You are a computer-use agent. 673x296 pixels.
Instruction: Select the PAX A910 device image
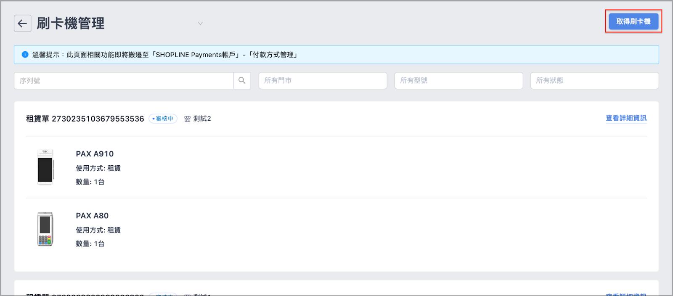(x=45, y=167)
